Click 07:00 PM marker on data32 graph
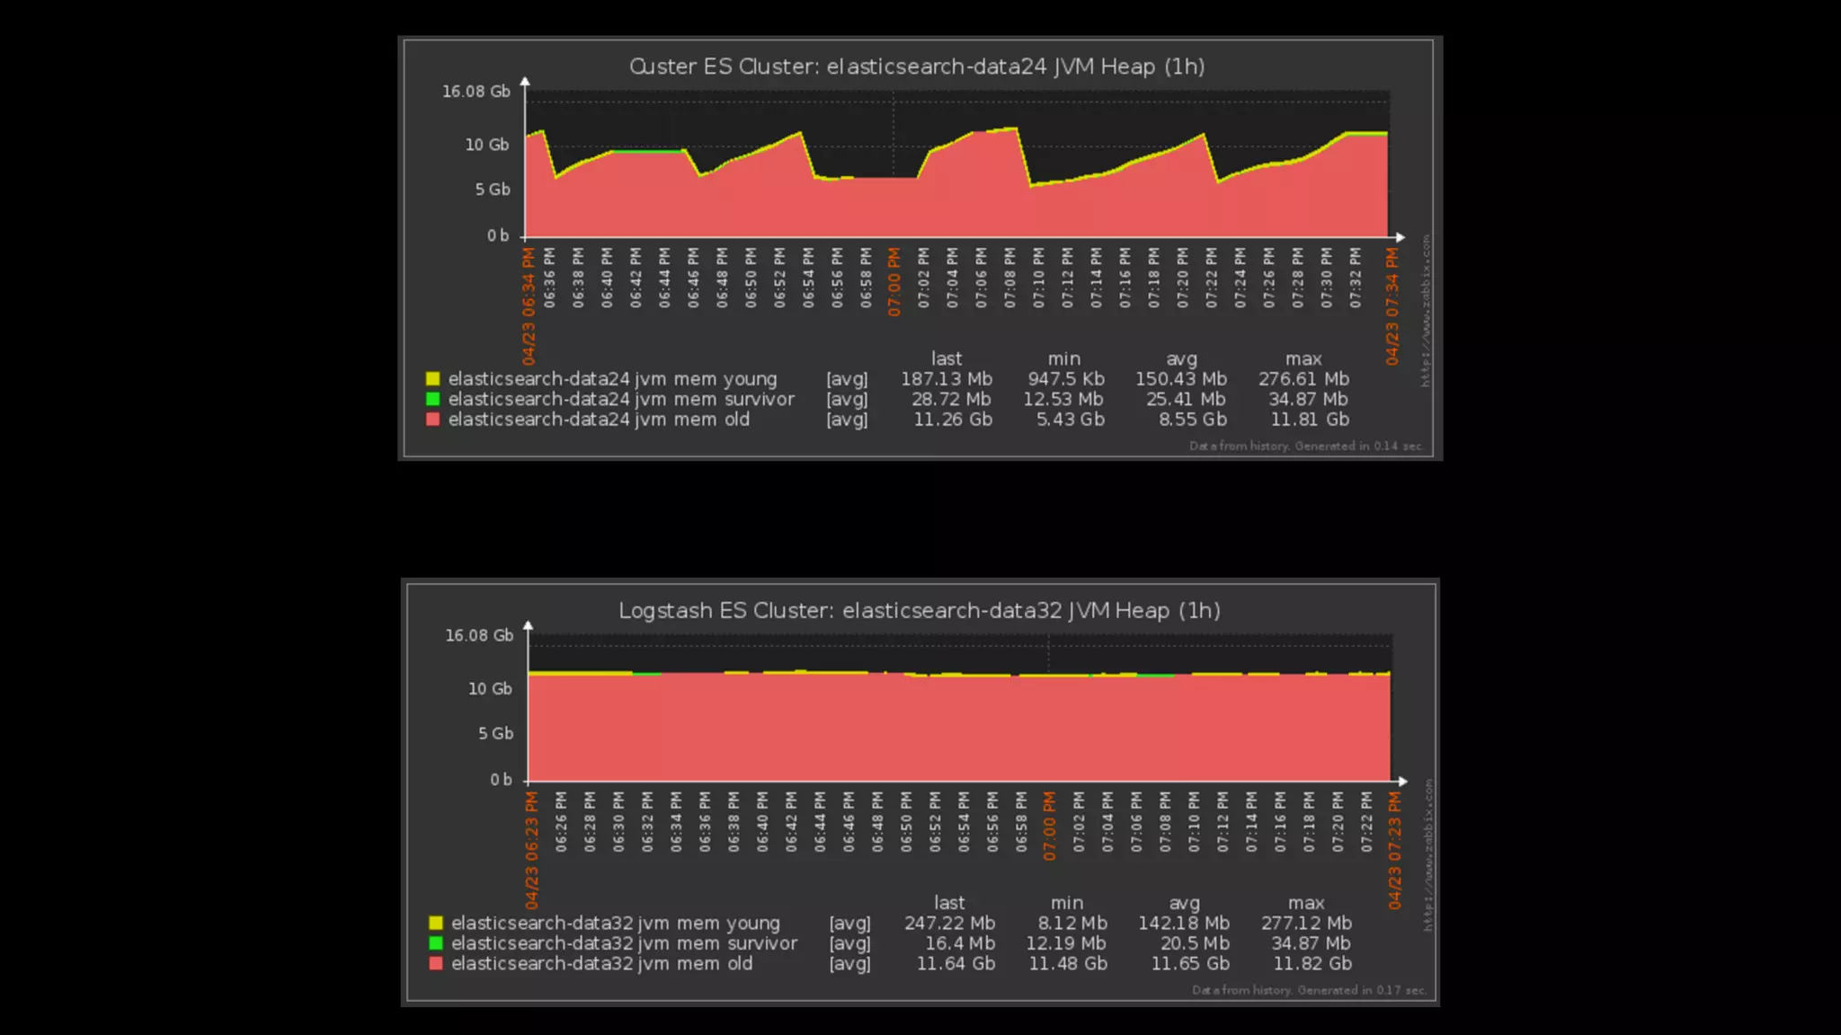 coord(1049,826)
